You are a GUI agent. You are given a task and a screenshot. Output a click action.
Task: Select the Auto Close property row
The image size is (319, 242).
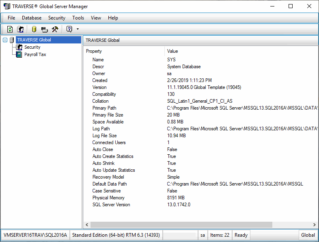[x=200, y=149]
